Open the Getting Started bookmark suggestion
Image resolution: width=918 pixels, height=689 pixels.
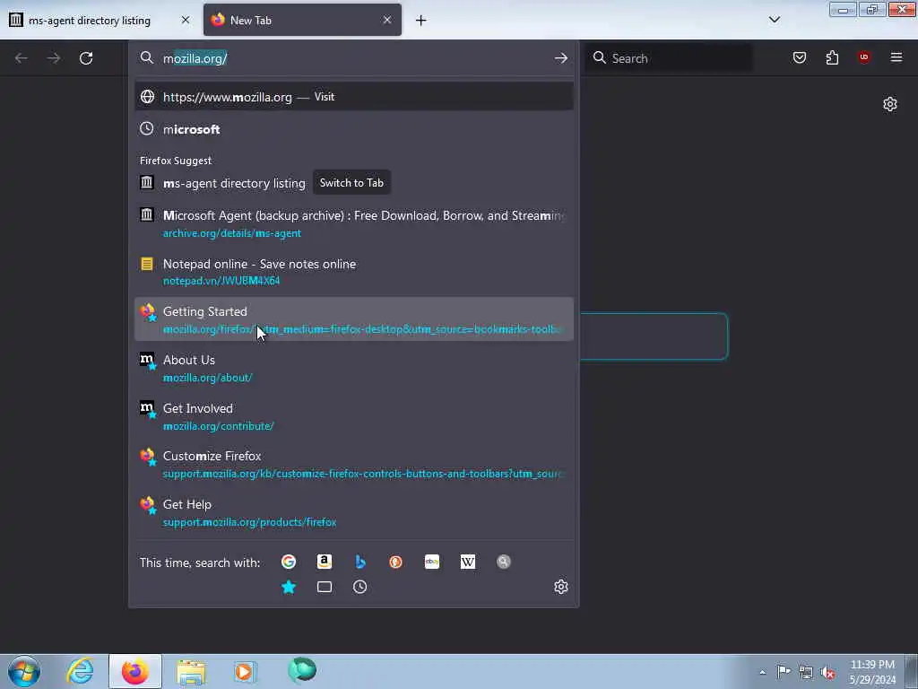pyautogui.click(x=354, y=319)
